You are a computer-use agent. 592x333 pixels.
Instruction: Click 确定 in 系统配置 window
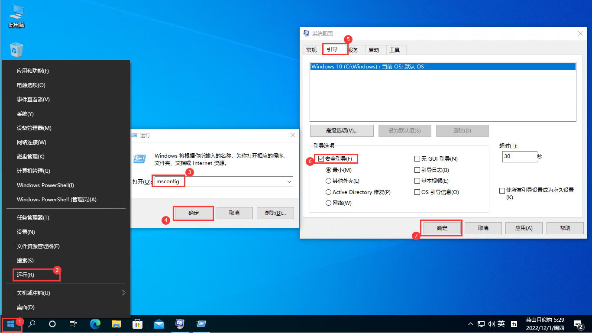[442, 228]
